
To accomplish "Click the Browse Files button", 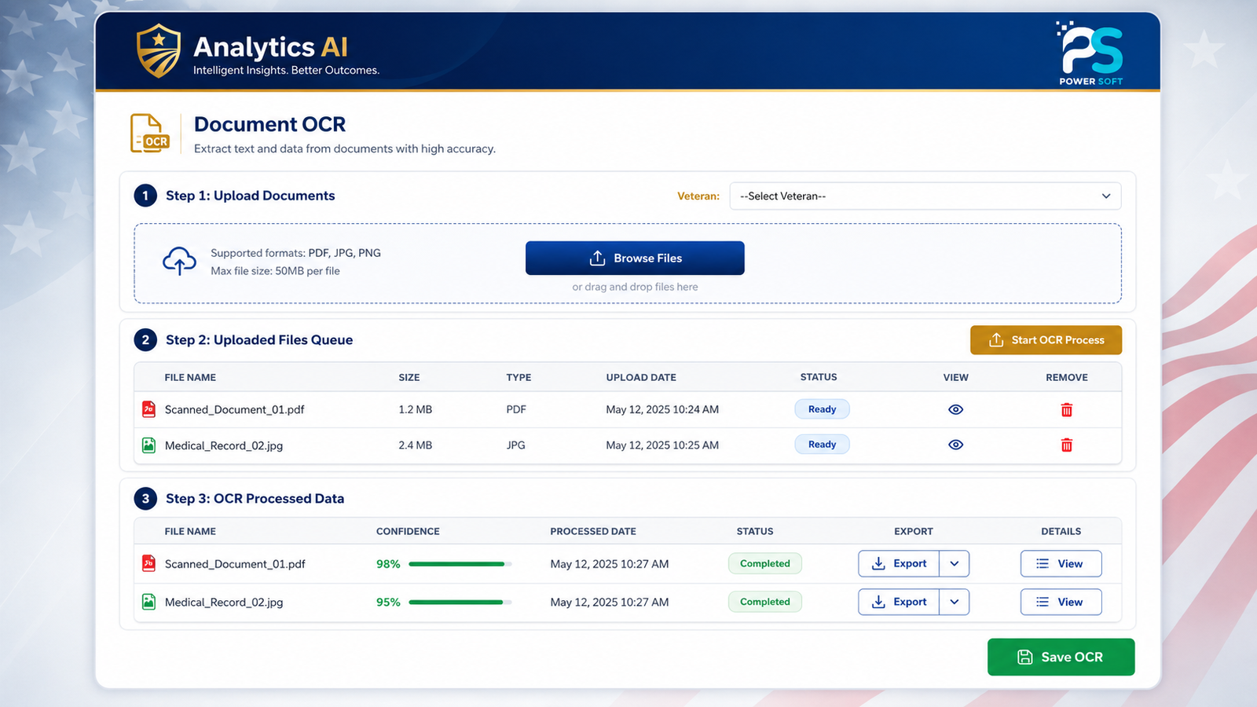I will [x=635, y=258].
